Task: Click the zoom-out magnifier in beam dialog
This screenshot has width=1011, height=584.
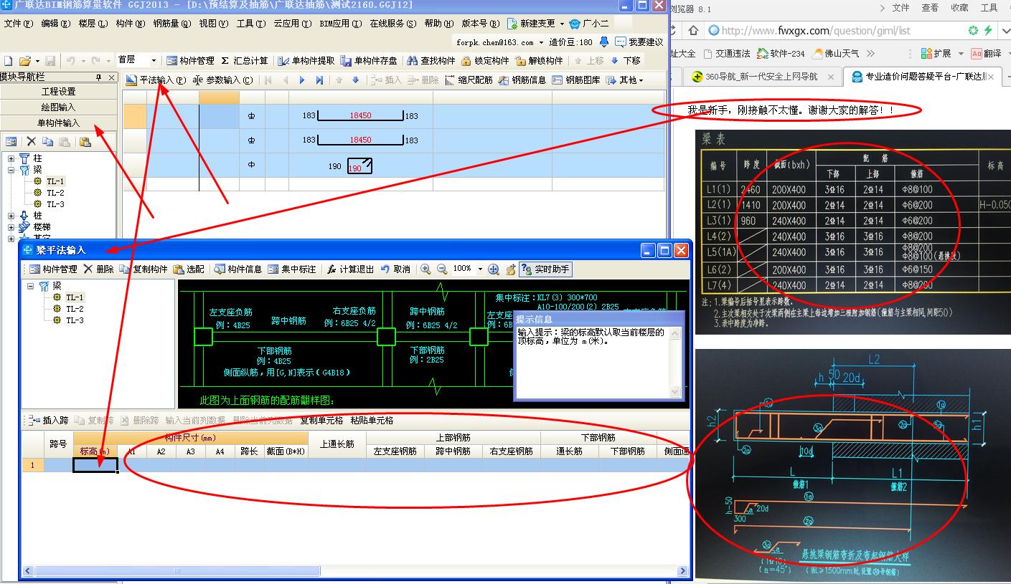Action: (442, 269)
